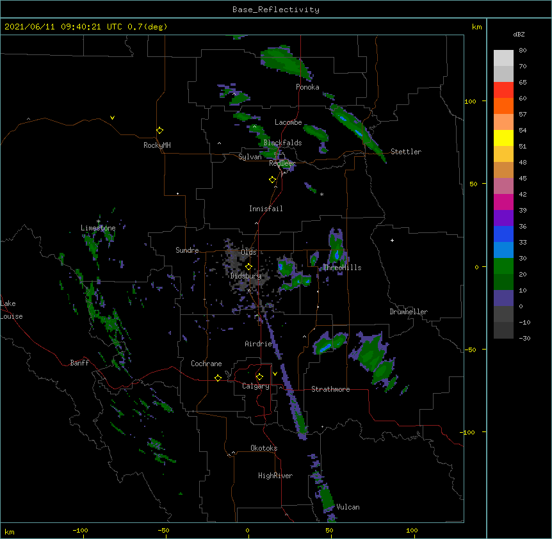The height and width of the screenshot is (539, 552).
Task: Click the Blackfalds city label
Action: point(282,143)
